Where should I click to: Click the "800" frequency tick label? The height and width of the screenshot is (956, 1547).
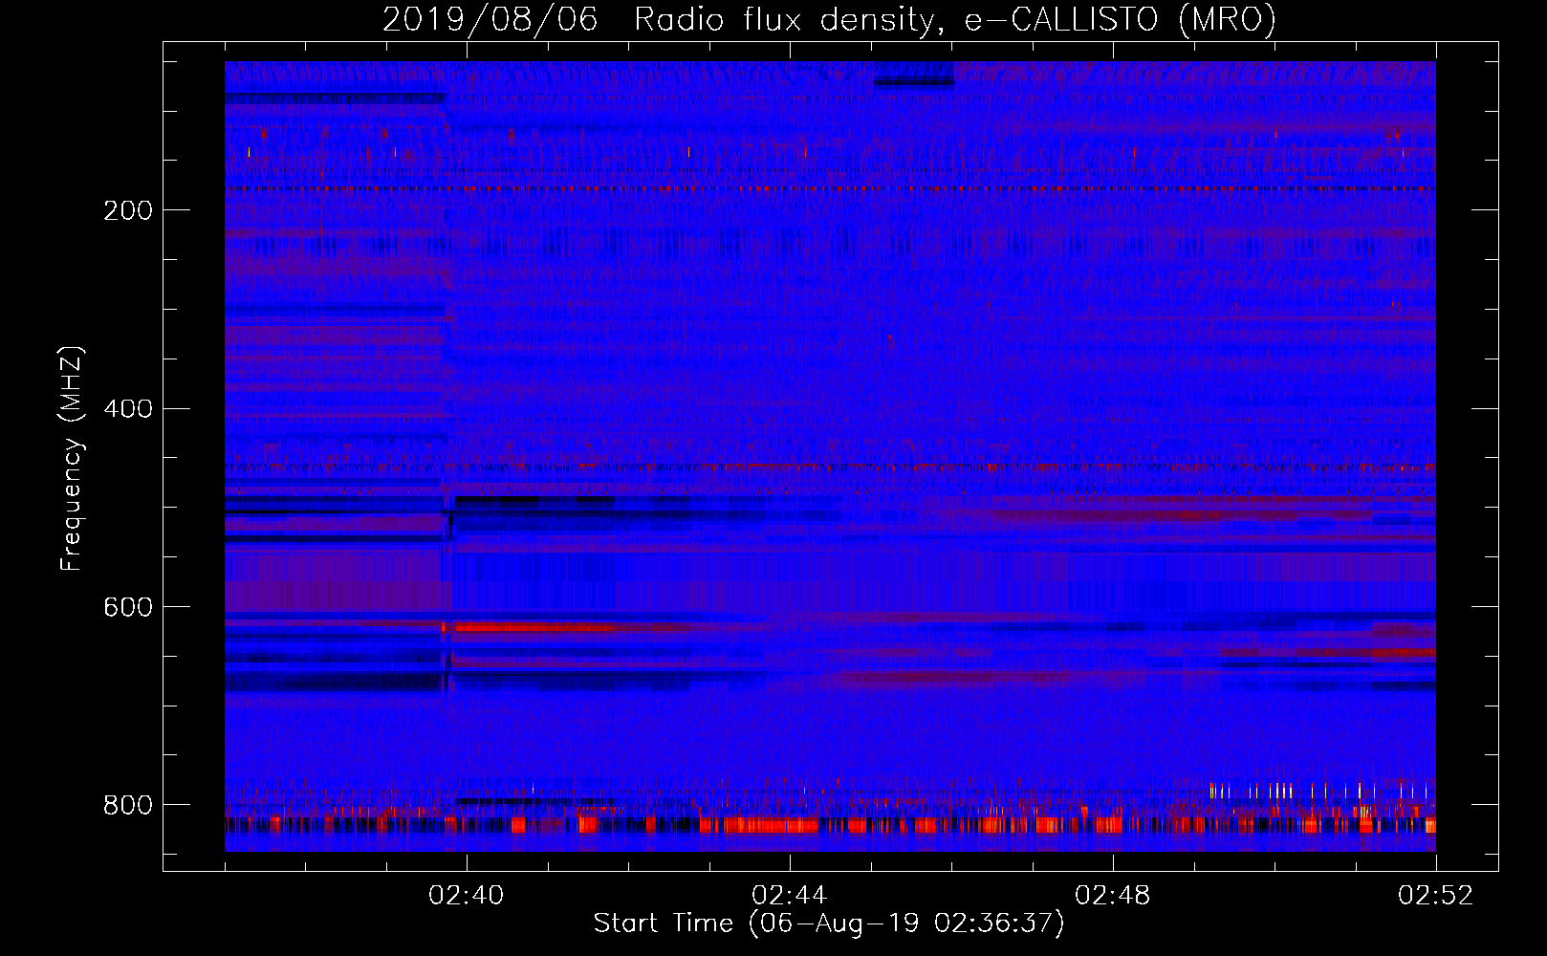128,806
